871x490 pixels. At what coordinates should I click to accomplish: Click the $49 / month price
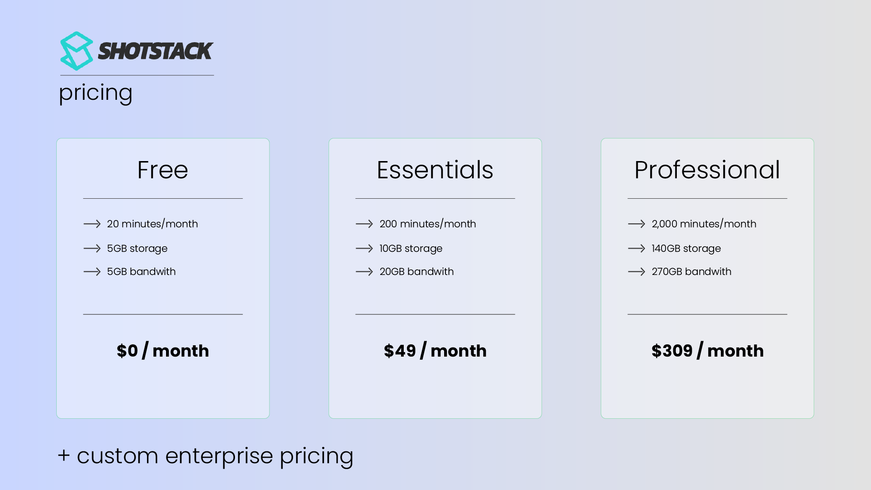(x=435, y=351)
